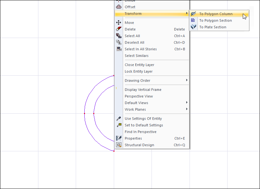Choose Find In Perspective entry
260x189 pixels.
pos(152,132)
